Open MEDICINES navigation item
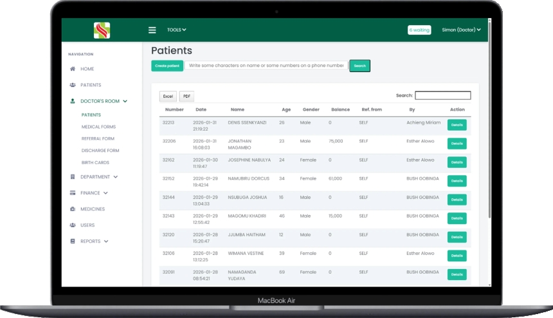Screen dimensions: 553x318 (x=93, y=209)
